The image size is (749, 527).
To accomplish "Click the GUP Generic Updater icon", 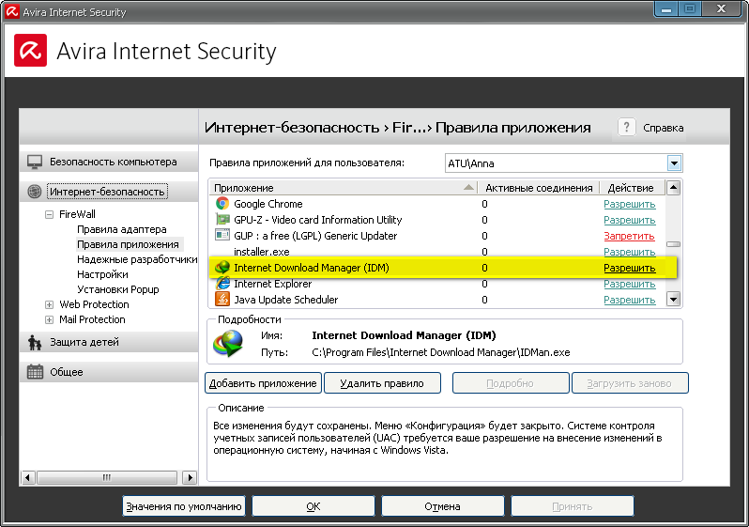I will point(222,236).
